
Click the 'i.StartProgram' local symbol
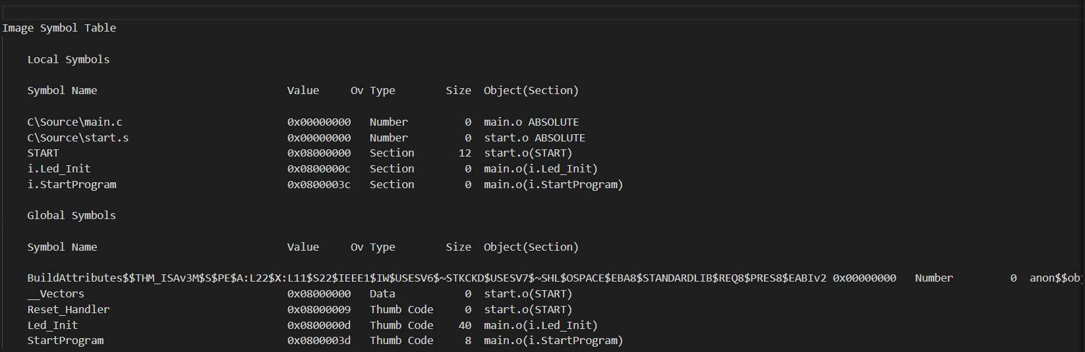(72, 184)
